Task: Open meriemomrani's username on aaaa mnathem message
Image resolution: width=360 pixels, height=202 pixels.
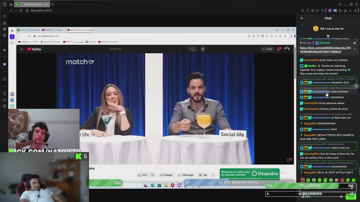Action: pyautogui.click(x=321, y=91)
